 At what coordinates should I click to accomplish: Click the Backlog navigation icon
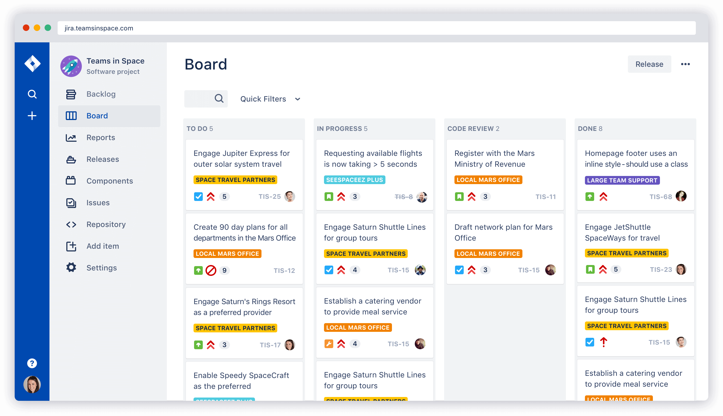click(71, 93)
